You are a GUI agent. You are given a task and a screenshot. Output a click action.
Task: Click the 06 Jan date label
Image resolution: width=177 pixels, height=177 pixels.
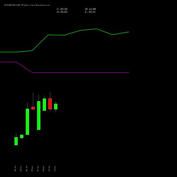[x=27, y=169]
